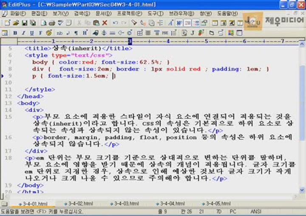Click the vertical scrollbar thumb
This screenshot has width=306, height=216.
click(x=302, y=102)
